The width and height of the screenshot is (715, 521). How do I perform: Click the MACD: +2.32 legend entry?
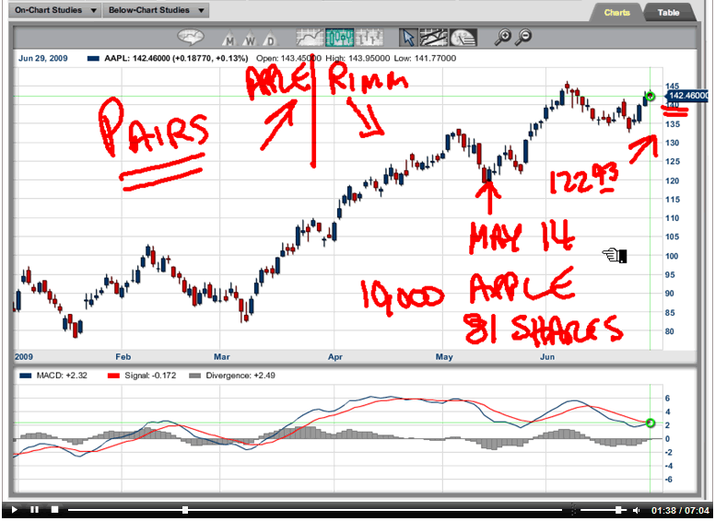[x=62, y=376]
